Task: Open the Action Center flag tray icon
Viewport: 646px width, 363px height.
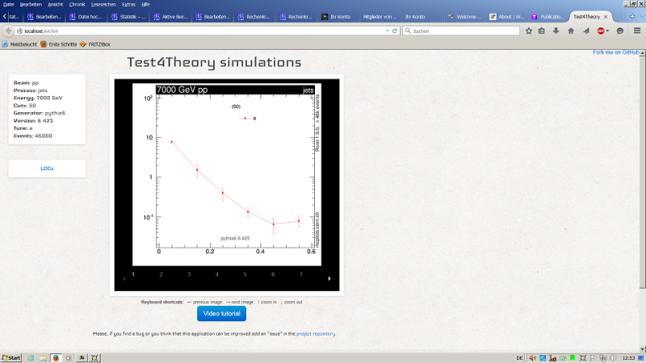Action: (x=594, y=358)
